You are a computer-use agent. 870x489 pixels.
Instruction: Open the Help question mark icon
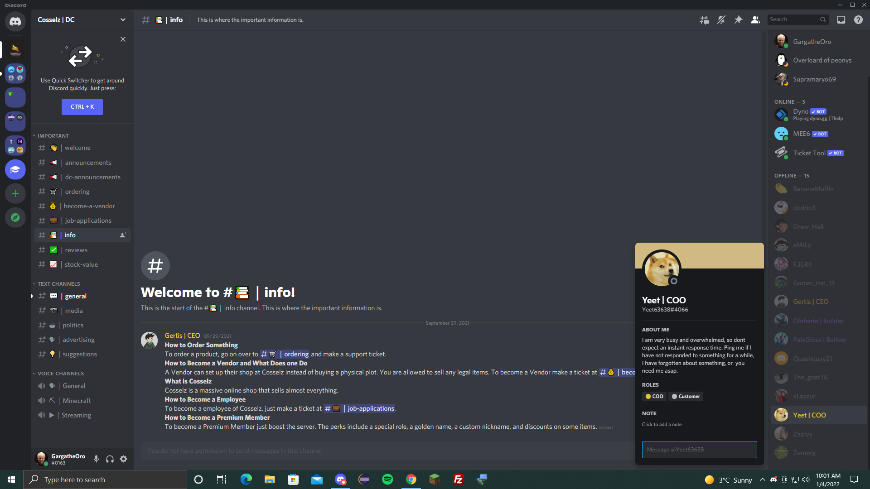point(858,20)
